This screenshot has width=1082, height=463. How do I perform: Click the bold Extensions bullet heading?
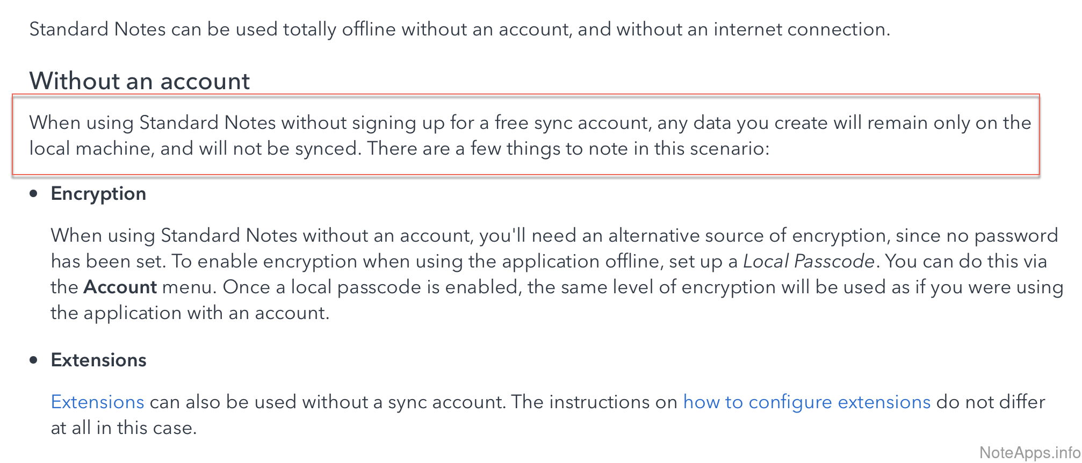[98, 360]
